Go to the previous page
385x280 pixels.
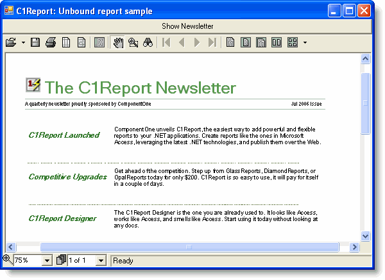[x=182, y=42]
